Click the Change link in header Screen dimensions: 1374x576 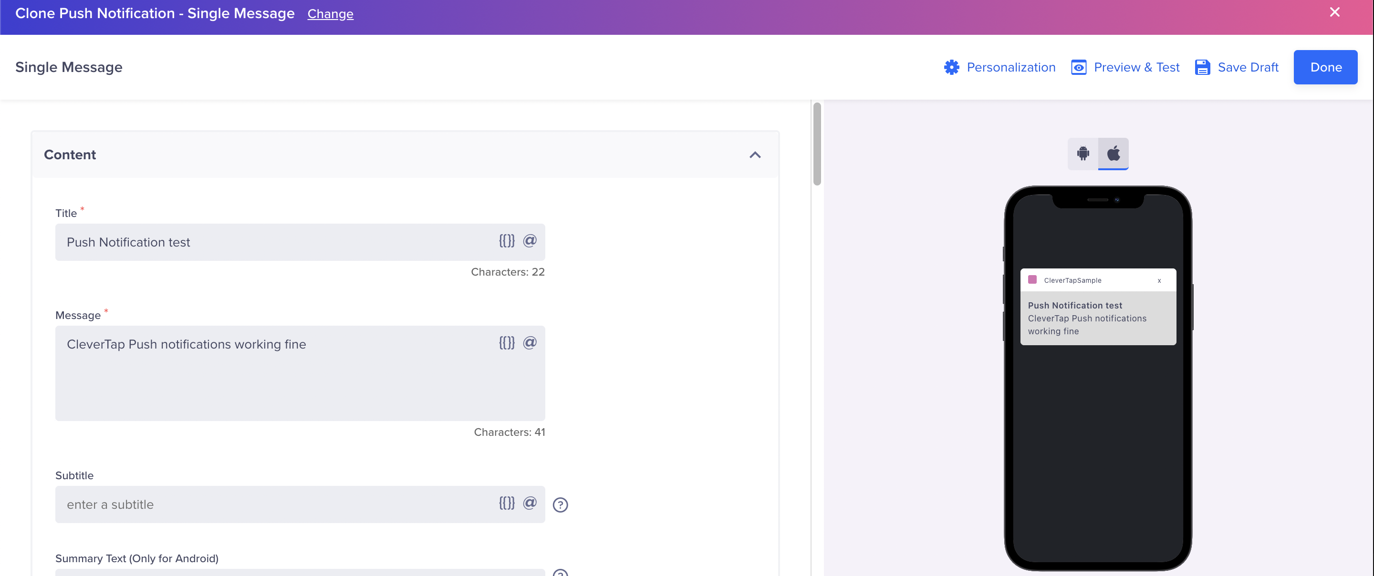[x=330, y=14]
